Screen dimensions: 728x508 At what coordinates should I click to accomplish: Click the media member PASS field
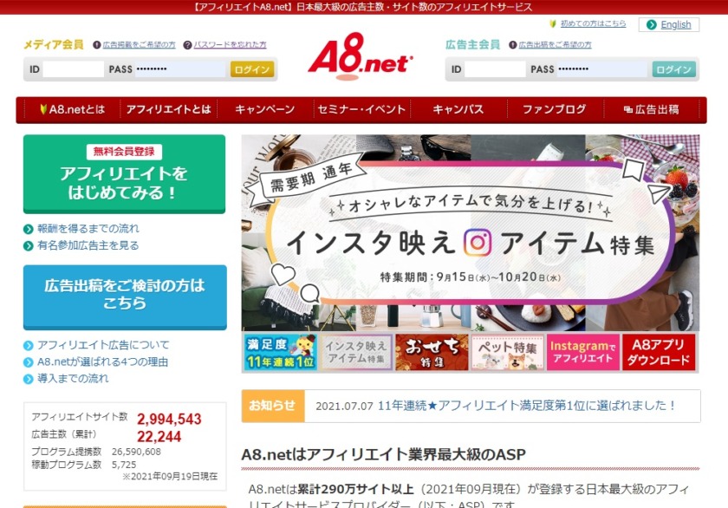(179, 69)
